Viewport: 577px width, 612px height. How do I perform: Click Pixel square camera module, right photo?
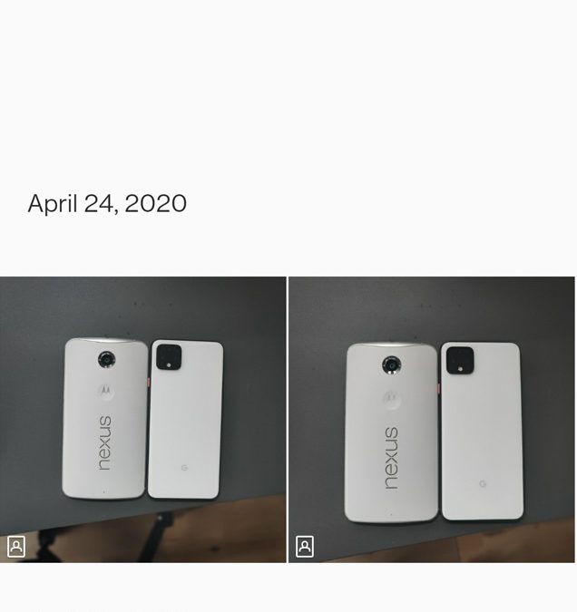coord(460,361)
